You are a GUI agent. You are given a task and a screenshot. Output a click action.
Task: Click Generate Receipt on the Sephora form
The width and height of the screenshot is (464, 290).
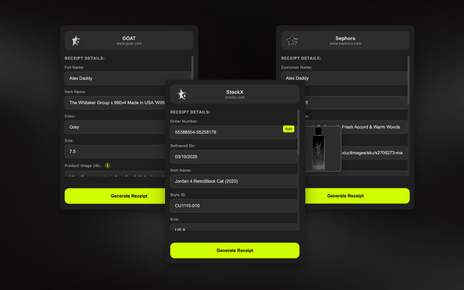(x=345, y=196)
